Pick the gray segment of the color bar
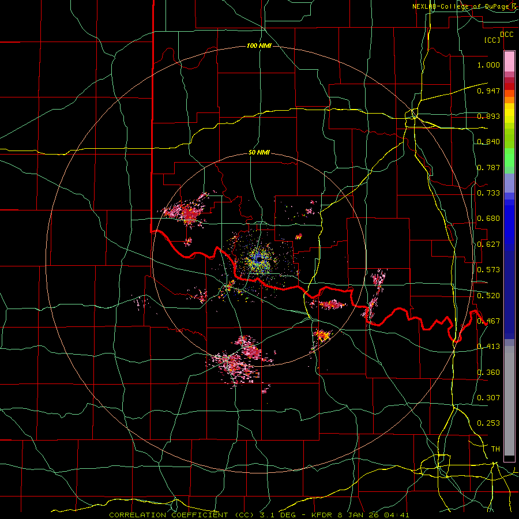Viewport: 519px width, 519px height. pos(509,401)
